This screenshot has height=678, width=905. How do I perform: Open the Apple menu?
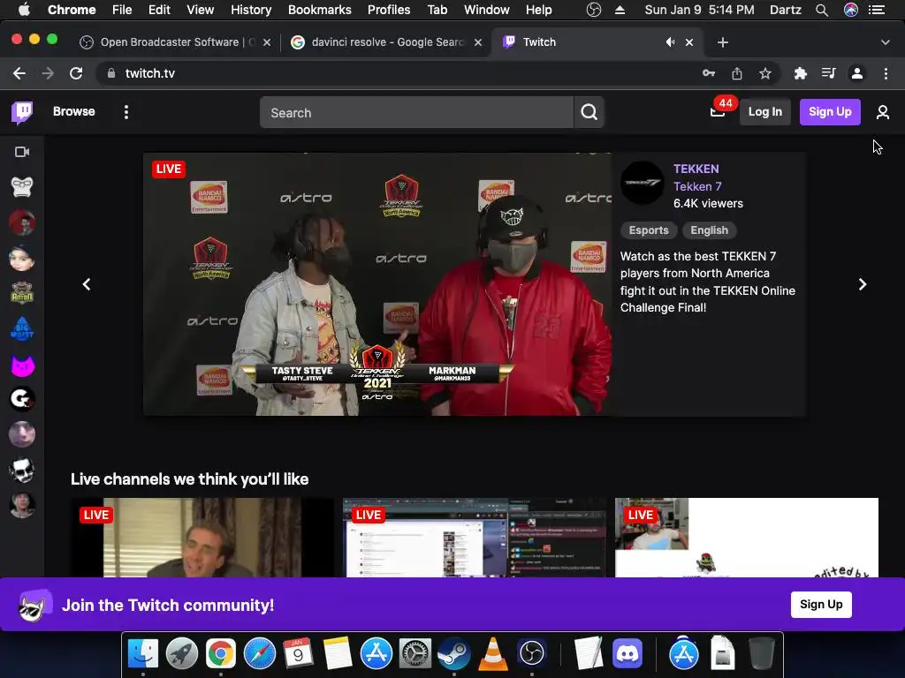pyautogui.click(x=24, y=10)
